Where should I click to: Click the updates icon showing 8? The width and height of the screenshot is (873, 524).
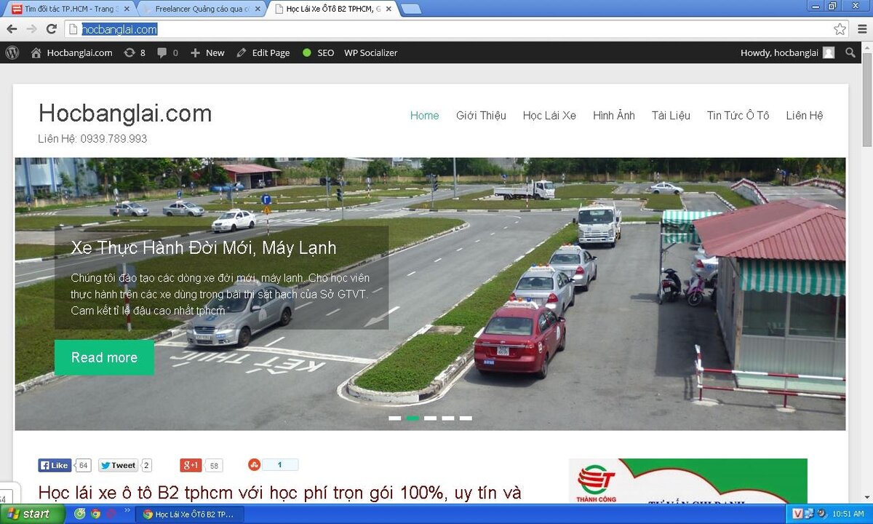(x=135, y=52)
